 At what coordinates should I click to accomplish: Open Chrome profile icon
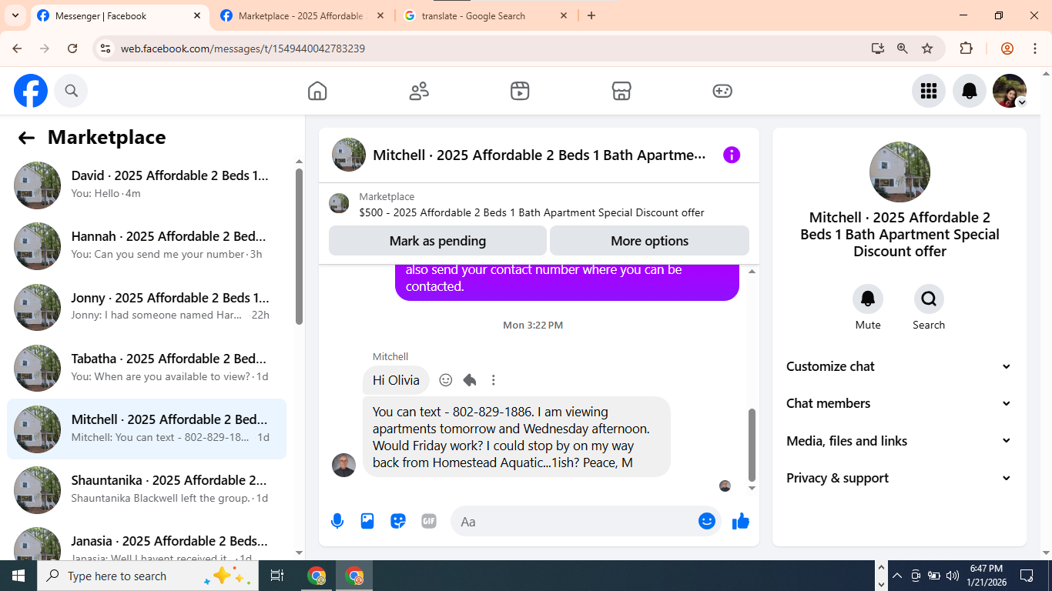tap(1007, 48)
